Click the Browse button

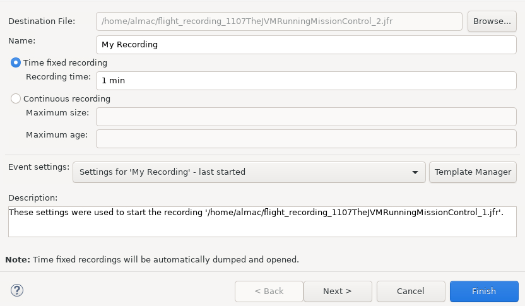(492, 21)
